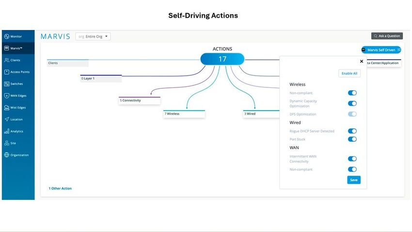The image size is (412, 232).
Task: Click the Organization globe icon
Action: click(x=7, y=155)
